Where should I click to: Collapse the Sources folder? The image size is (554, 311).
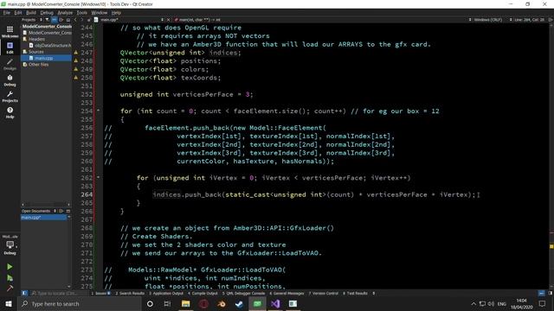coord(35,52)
